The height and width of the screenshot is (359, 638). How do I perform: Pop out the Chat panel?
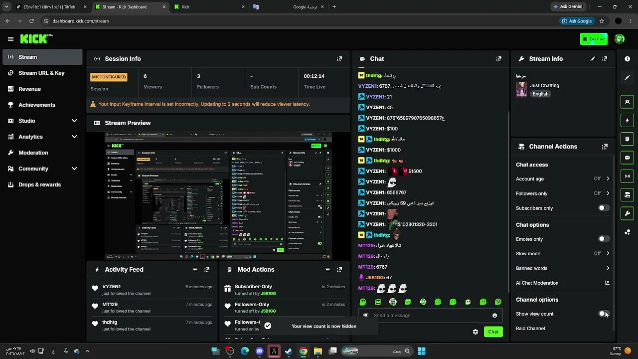tap(498, 59)
